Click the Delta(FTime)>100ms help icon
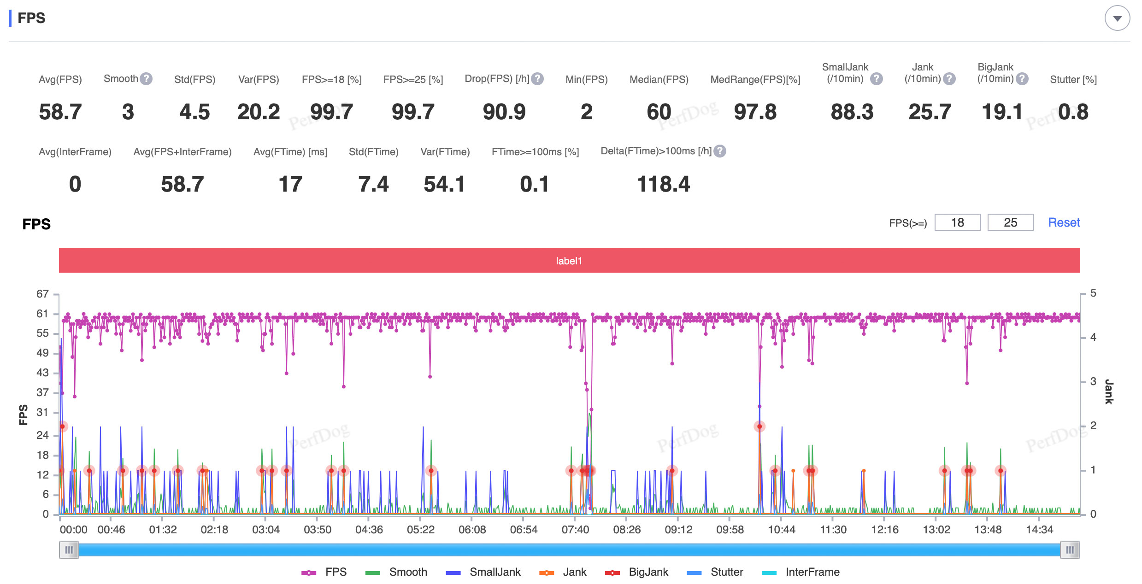 point(720,151)
